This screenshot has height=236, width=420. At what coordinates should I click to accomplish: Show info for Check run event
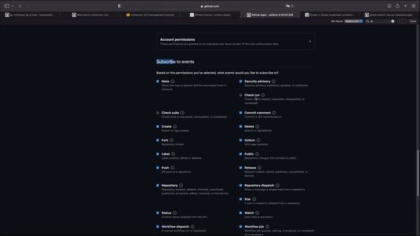click(263, 95)
